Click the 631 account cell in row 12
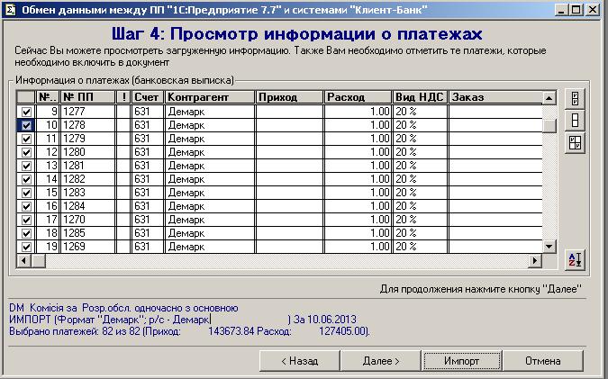 [148, 152]
